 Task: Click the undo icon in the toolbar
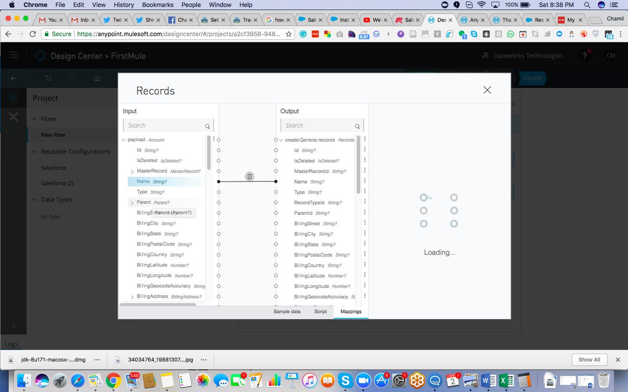pos(48,78)
